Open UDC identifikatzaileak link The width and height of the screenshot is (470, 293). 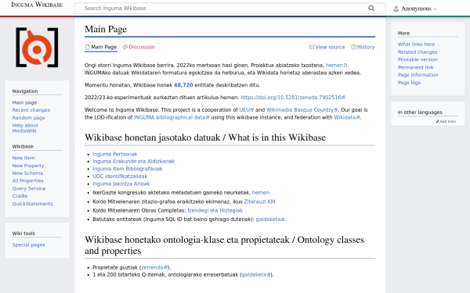[120, 177]
